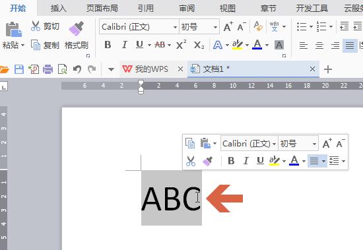Switch to 审阅 ribbon tab
Screen dimensions: 363x250
pyautogui.click(x=187, y=9)
